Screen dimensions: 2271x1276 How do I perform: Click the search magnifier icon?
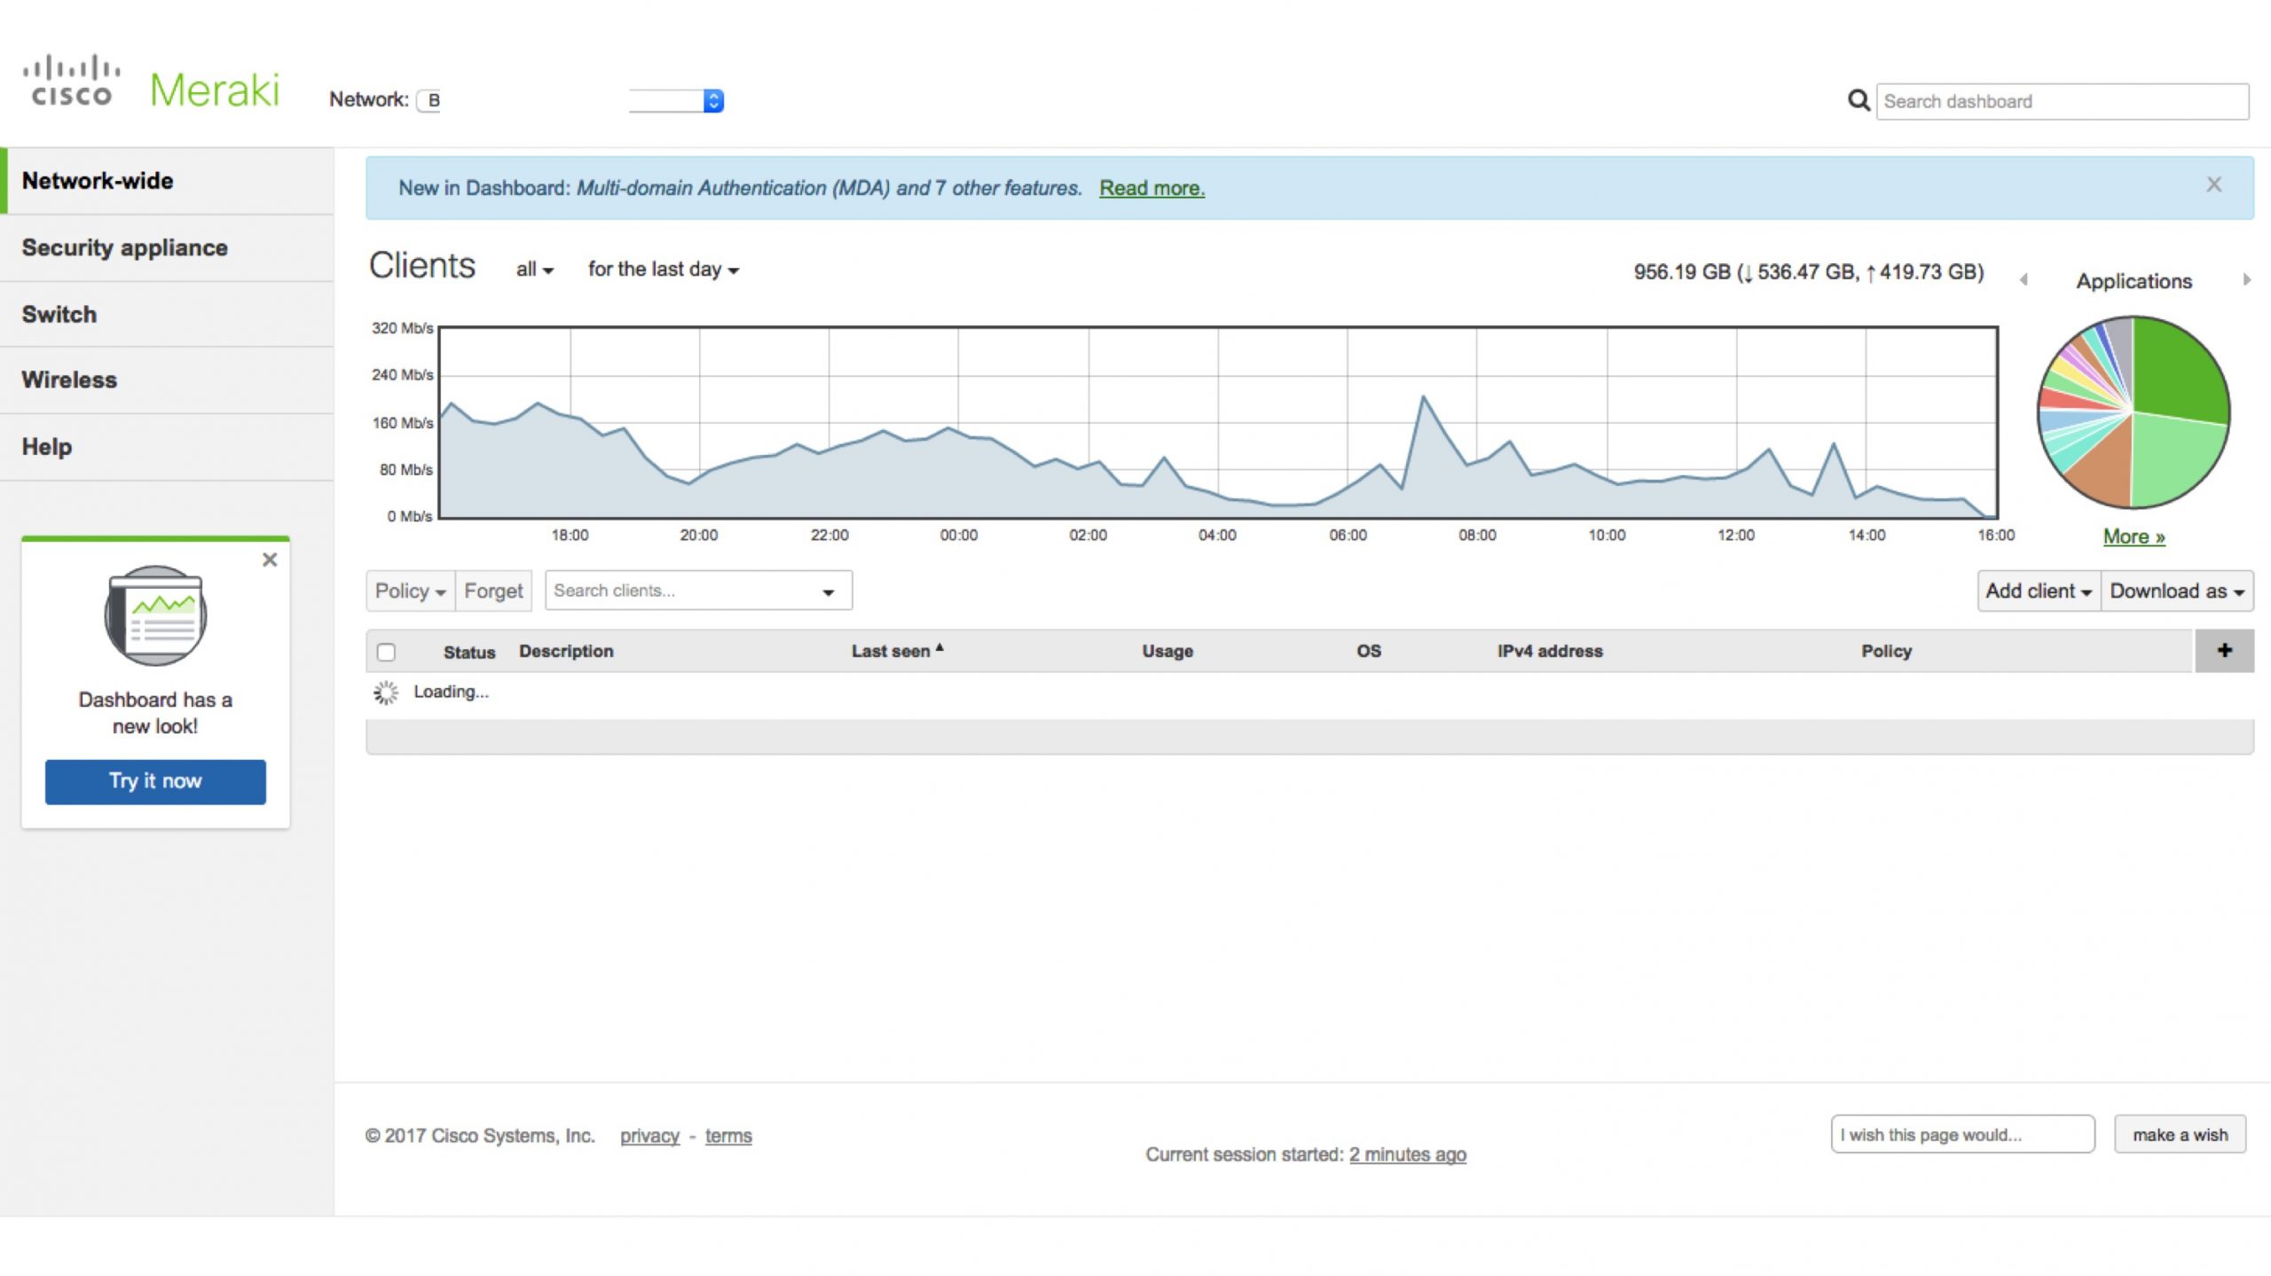pos(1858,101)
